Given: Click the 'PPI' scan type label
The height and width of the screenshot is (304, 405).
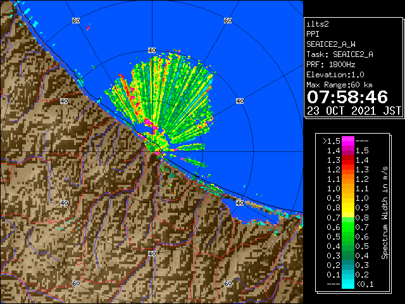Looking at the screenshot, I should tap(313, 34).
